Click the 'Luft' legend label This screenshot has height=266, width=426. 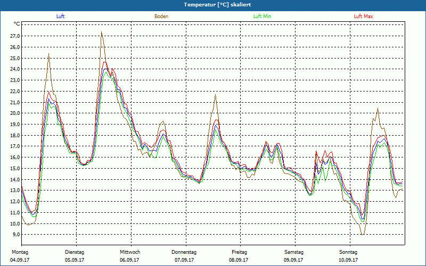pyautogui.click(x=60, y=16)
